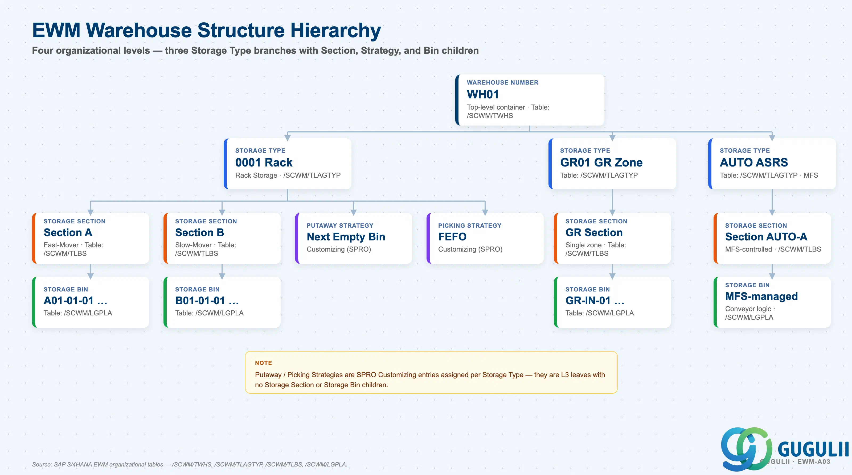Click the A01-01-01 storage bin card
This screenshot has width=852, height=475.
pos(90,302)
